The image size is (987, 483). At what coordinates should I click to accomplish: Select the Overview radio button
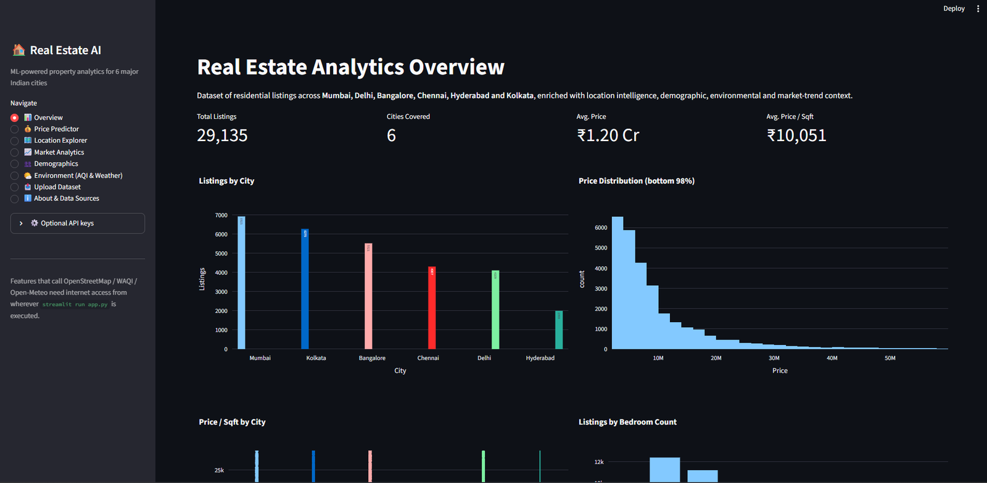14,118
